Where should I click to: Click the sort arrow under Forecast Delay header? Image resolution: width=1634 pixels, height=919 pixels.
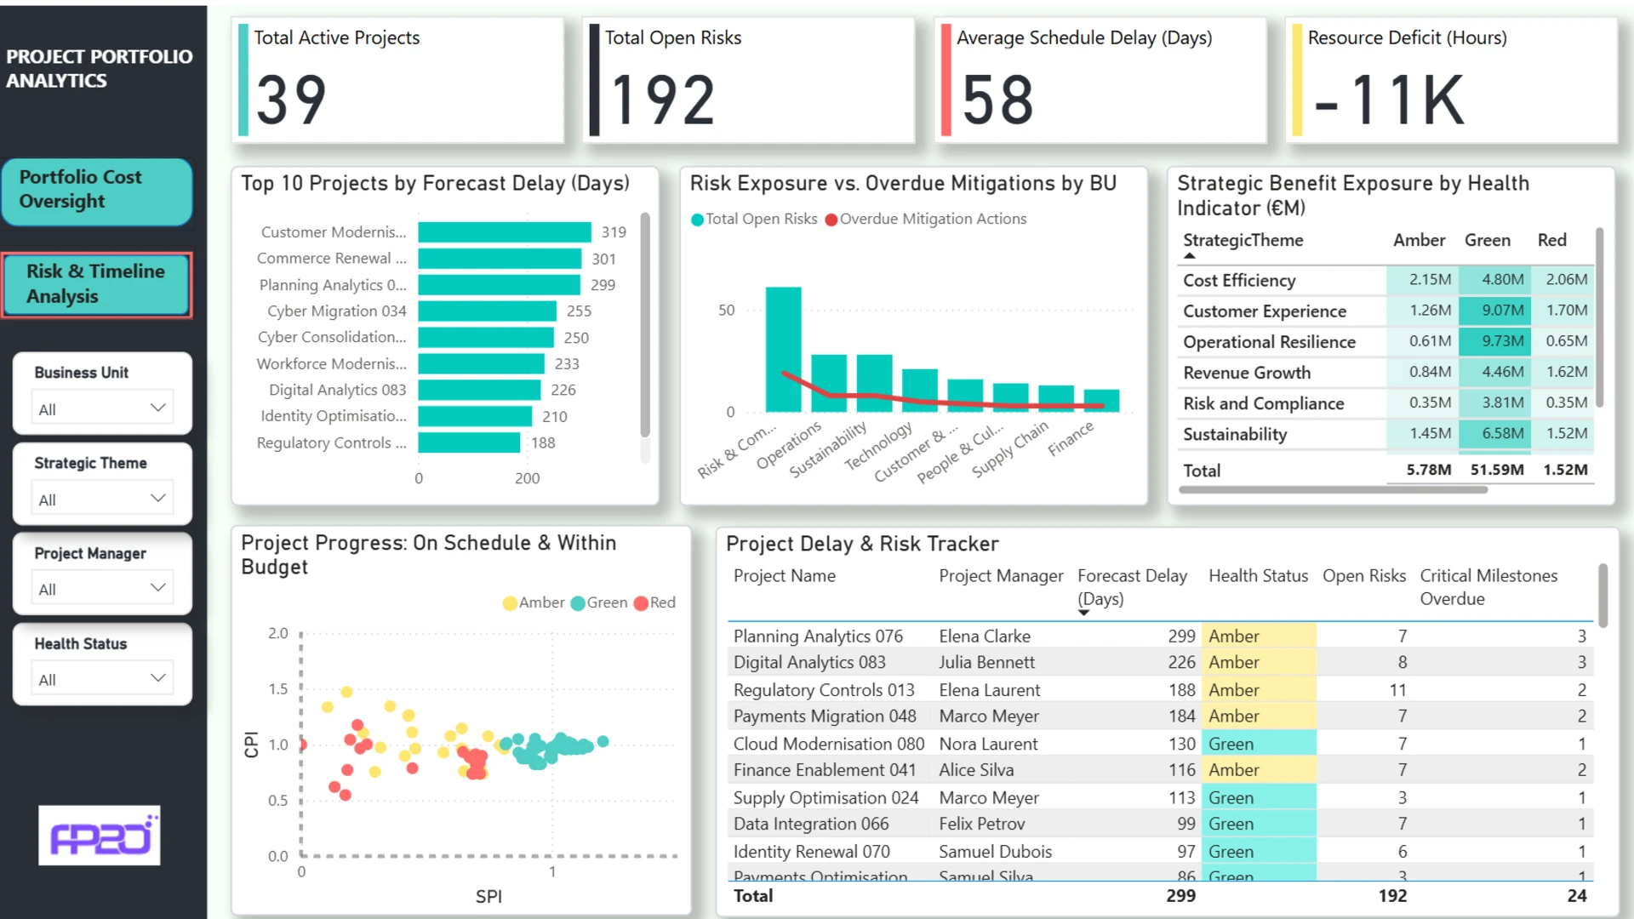click(x=1083, y=613)
